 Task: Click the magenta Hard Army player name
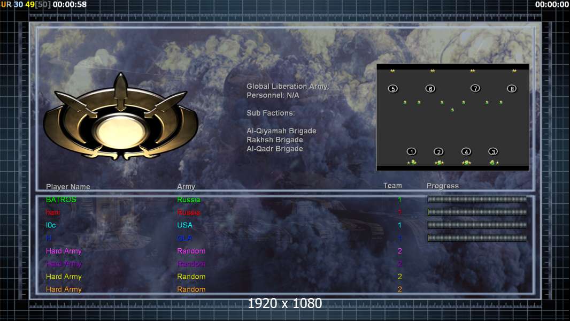64,251
